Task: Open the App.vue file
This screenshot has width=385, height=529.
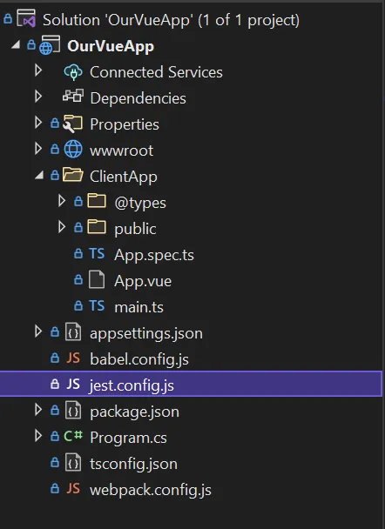Action: click(x=143, y=281)
